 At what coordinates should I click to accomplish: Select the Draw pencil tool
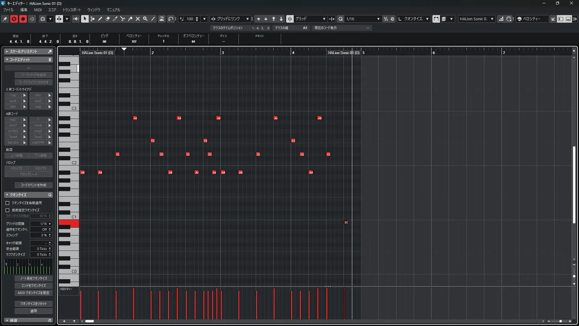point(100,19)
